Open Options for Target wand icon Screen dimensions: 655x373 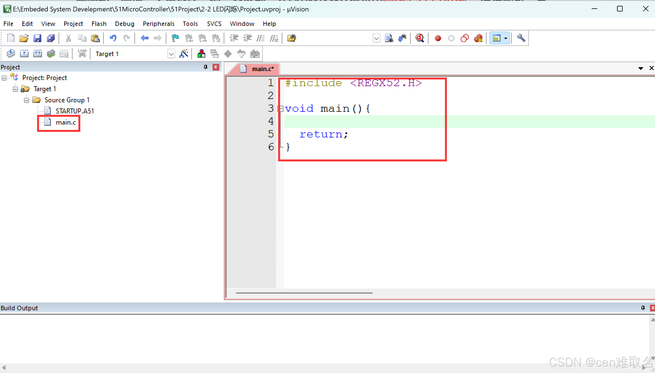click(x=184, y=54)
